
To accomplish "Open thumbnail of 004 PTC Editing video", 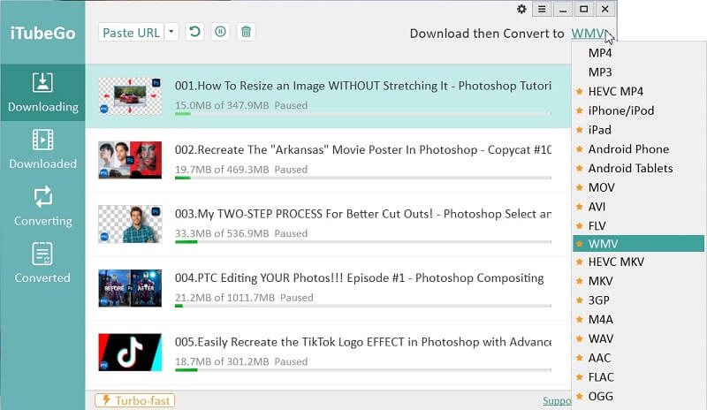I will point(130,288).
